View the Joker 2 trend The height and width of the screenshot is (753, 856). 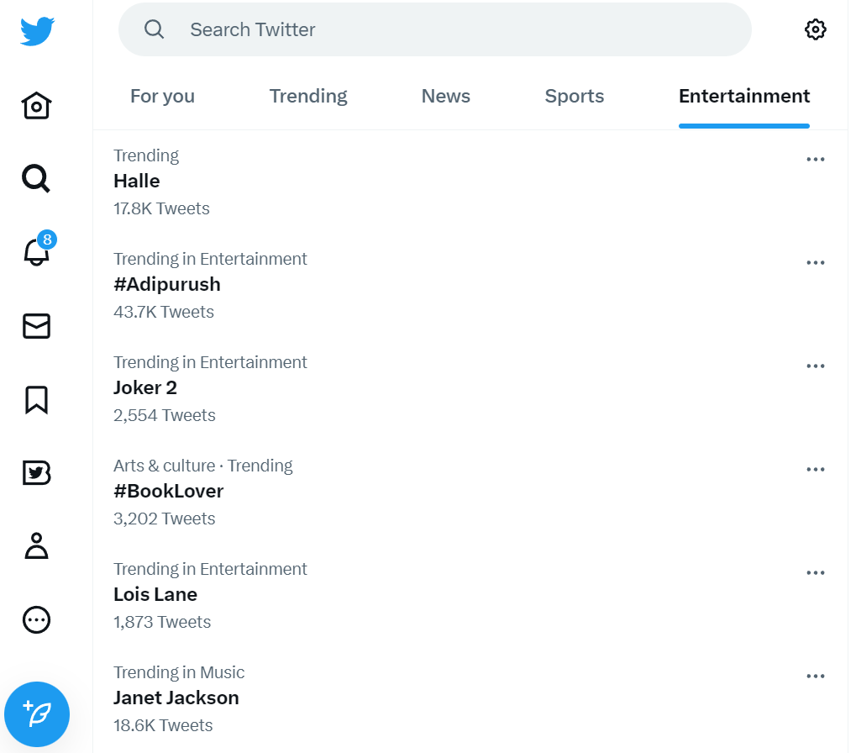pos(144,387)
